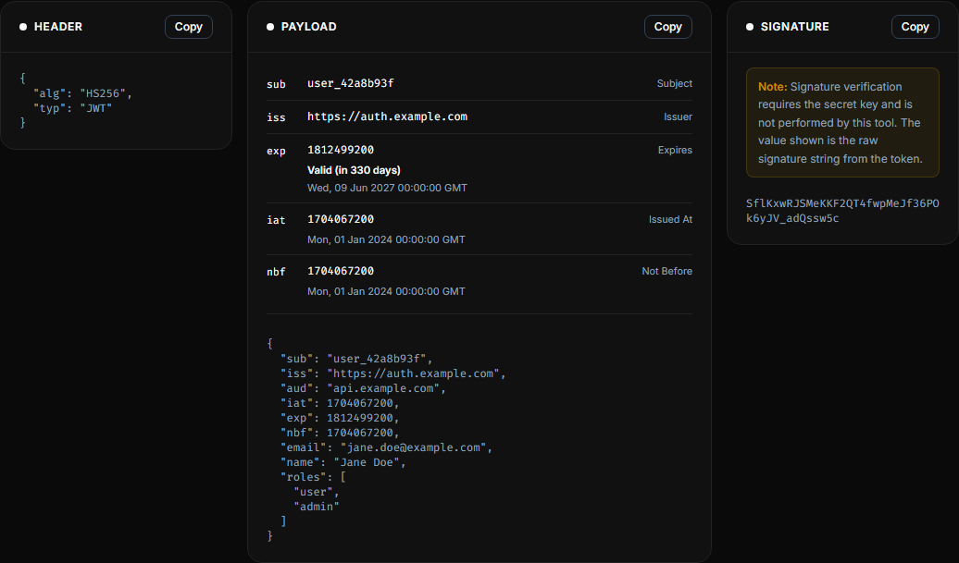
Task: Click the iss claim key
Action: 276,117
